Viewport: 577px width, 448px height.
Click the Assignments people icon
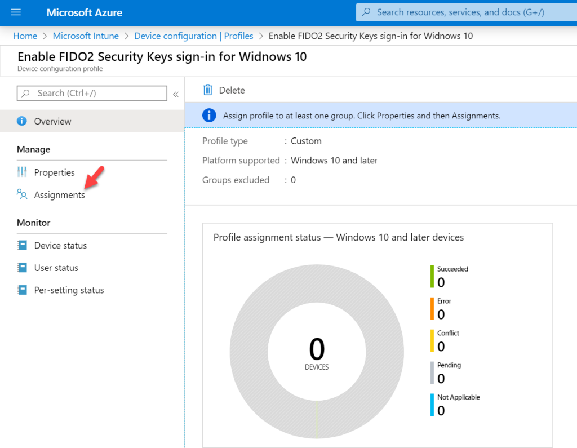22,195
